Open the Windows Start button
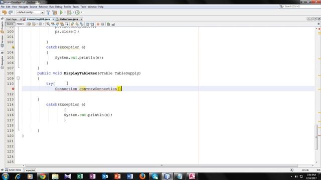 (5, 176)
